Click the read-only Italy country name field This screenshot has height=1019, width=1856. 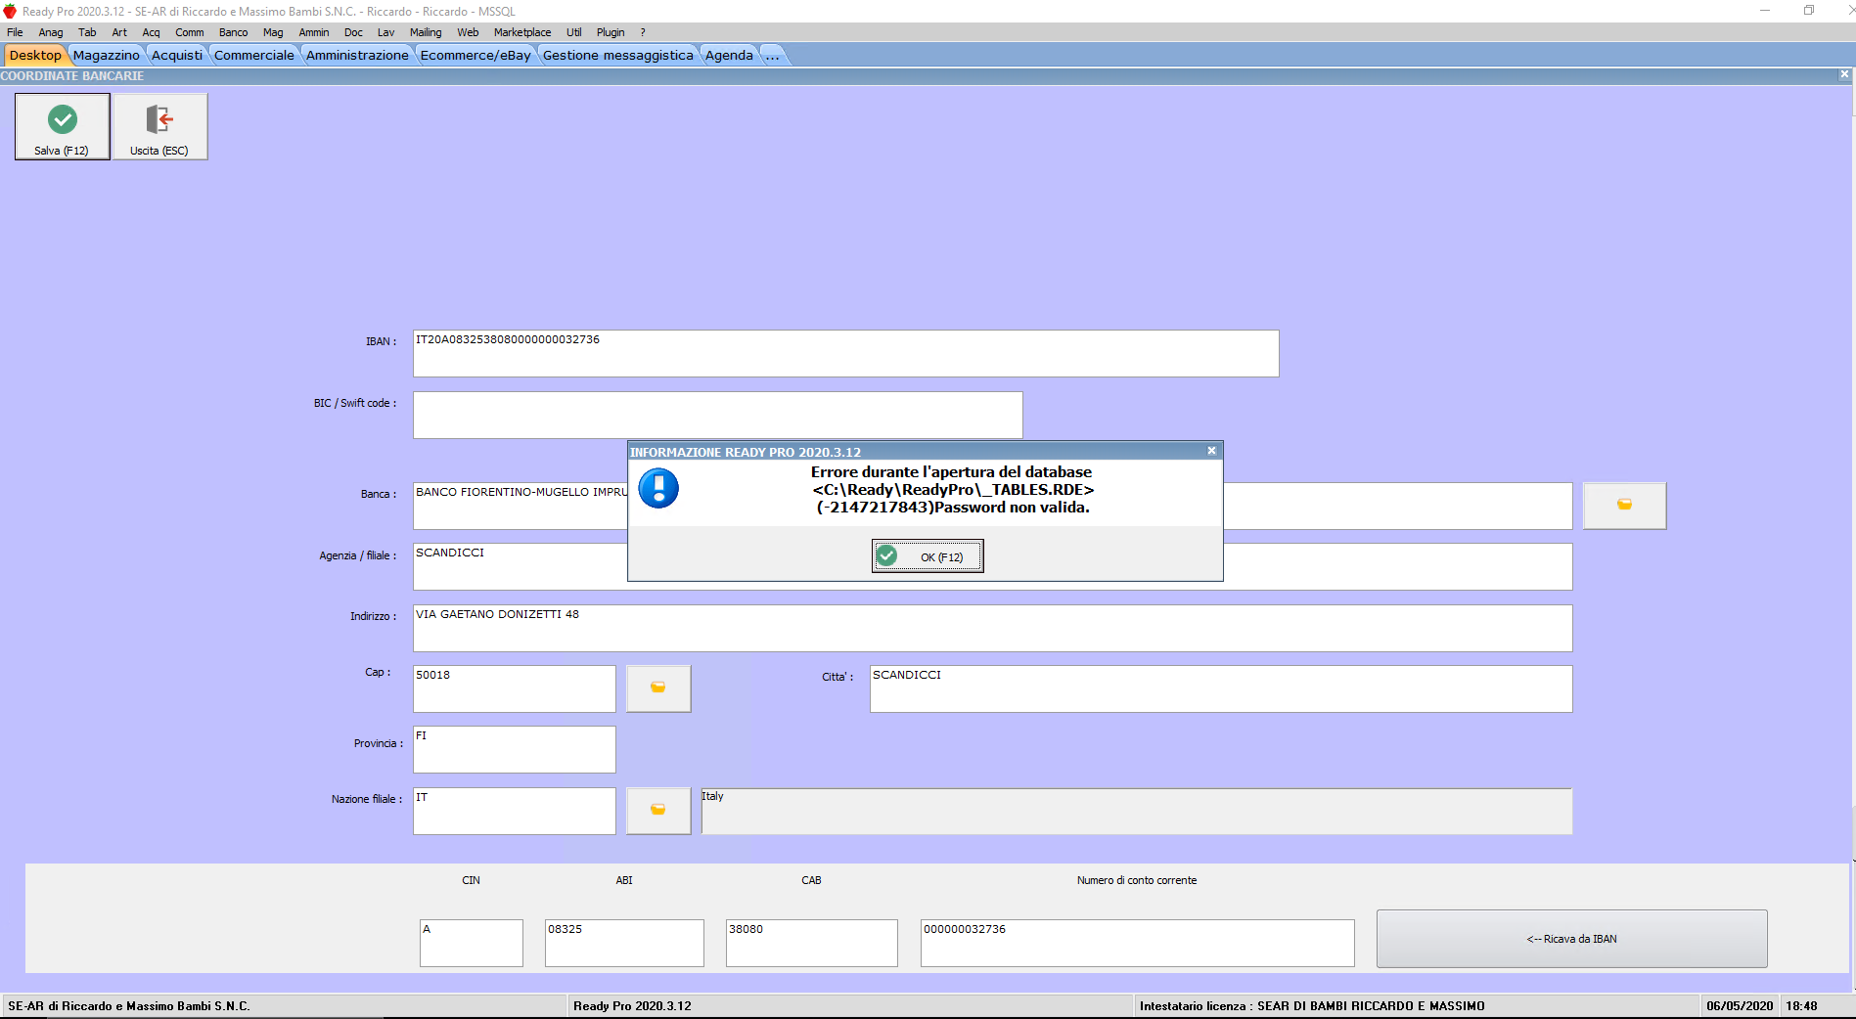[1136, 811]
